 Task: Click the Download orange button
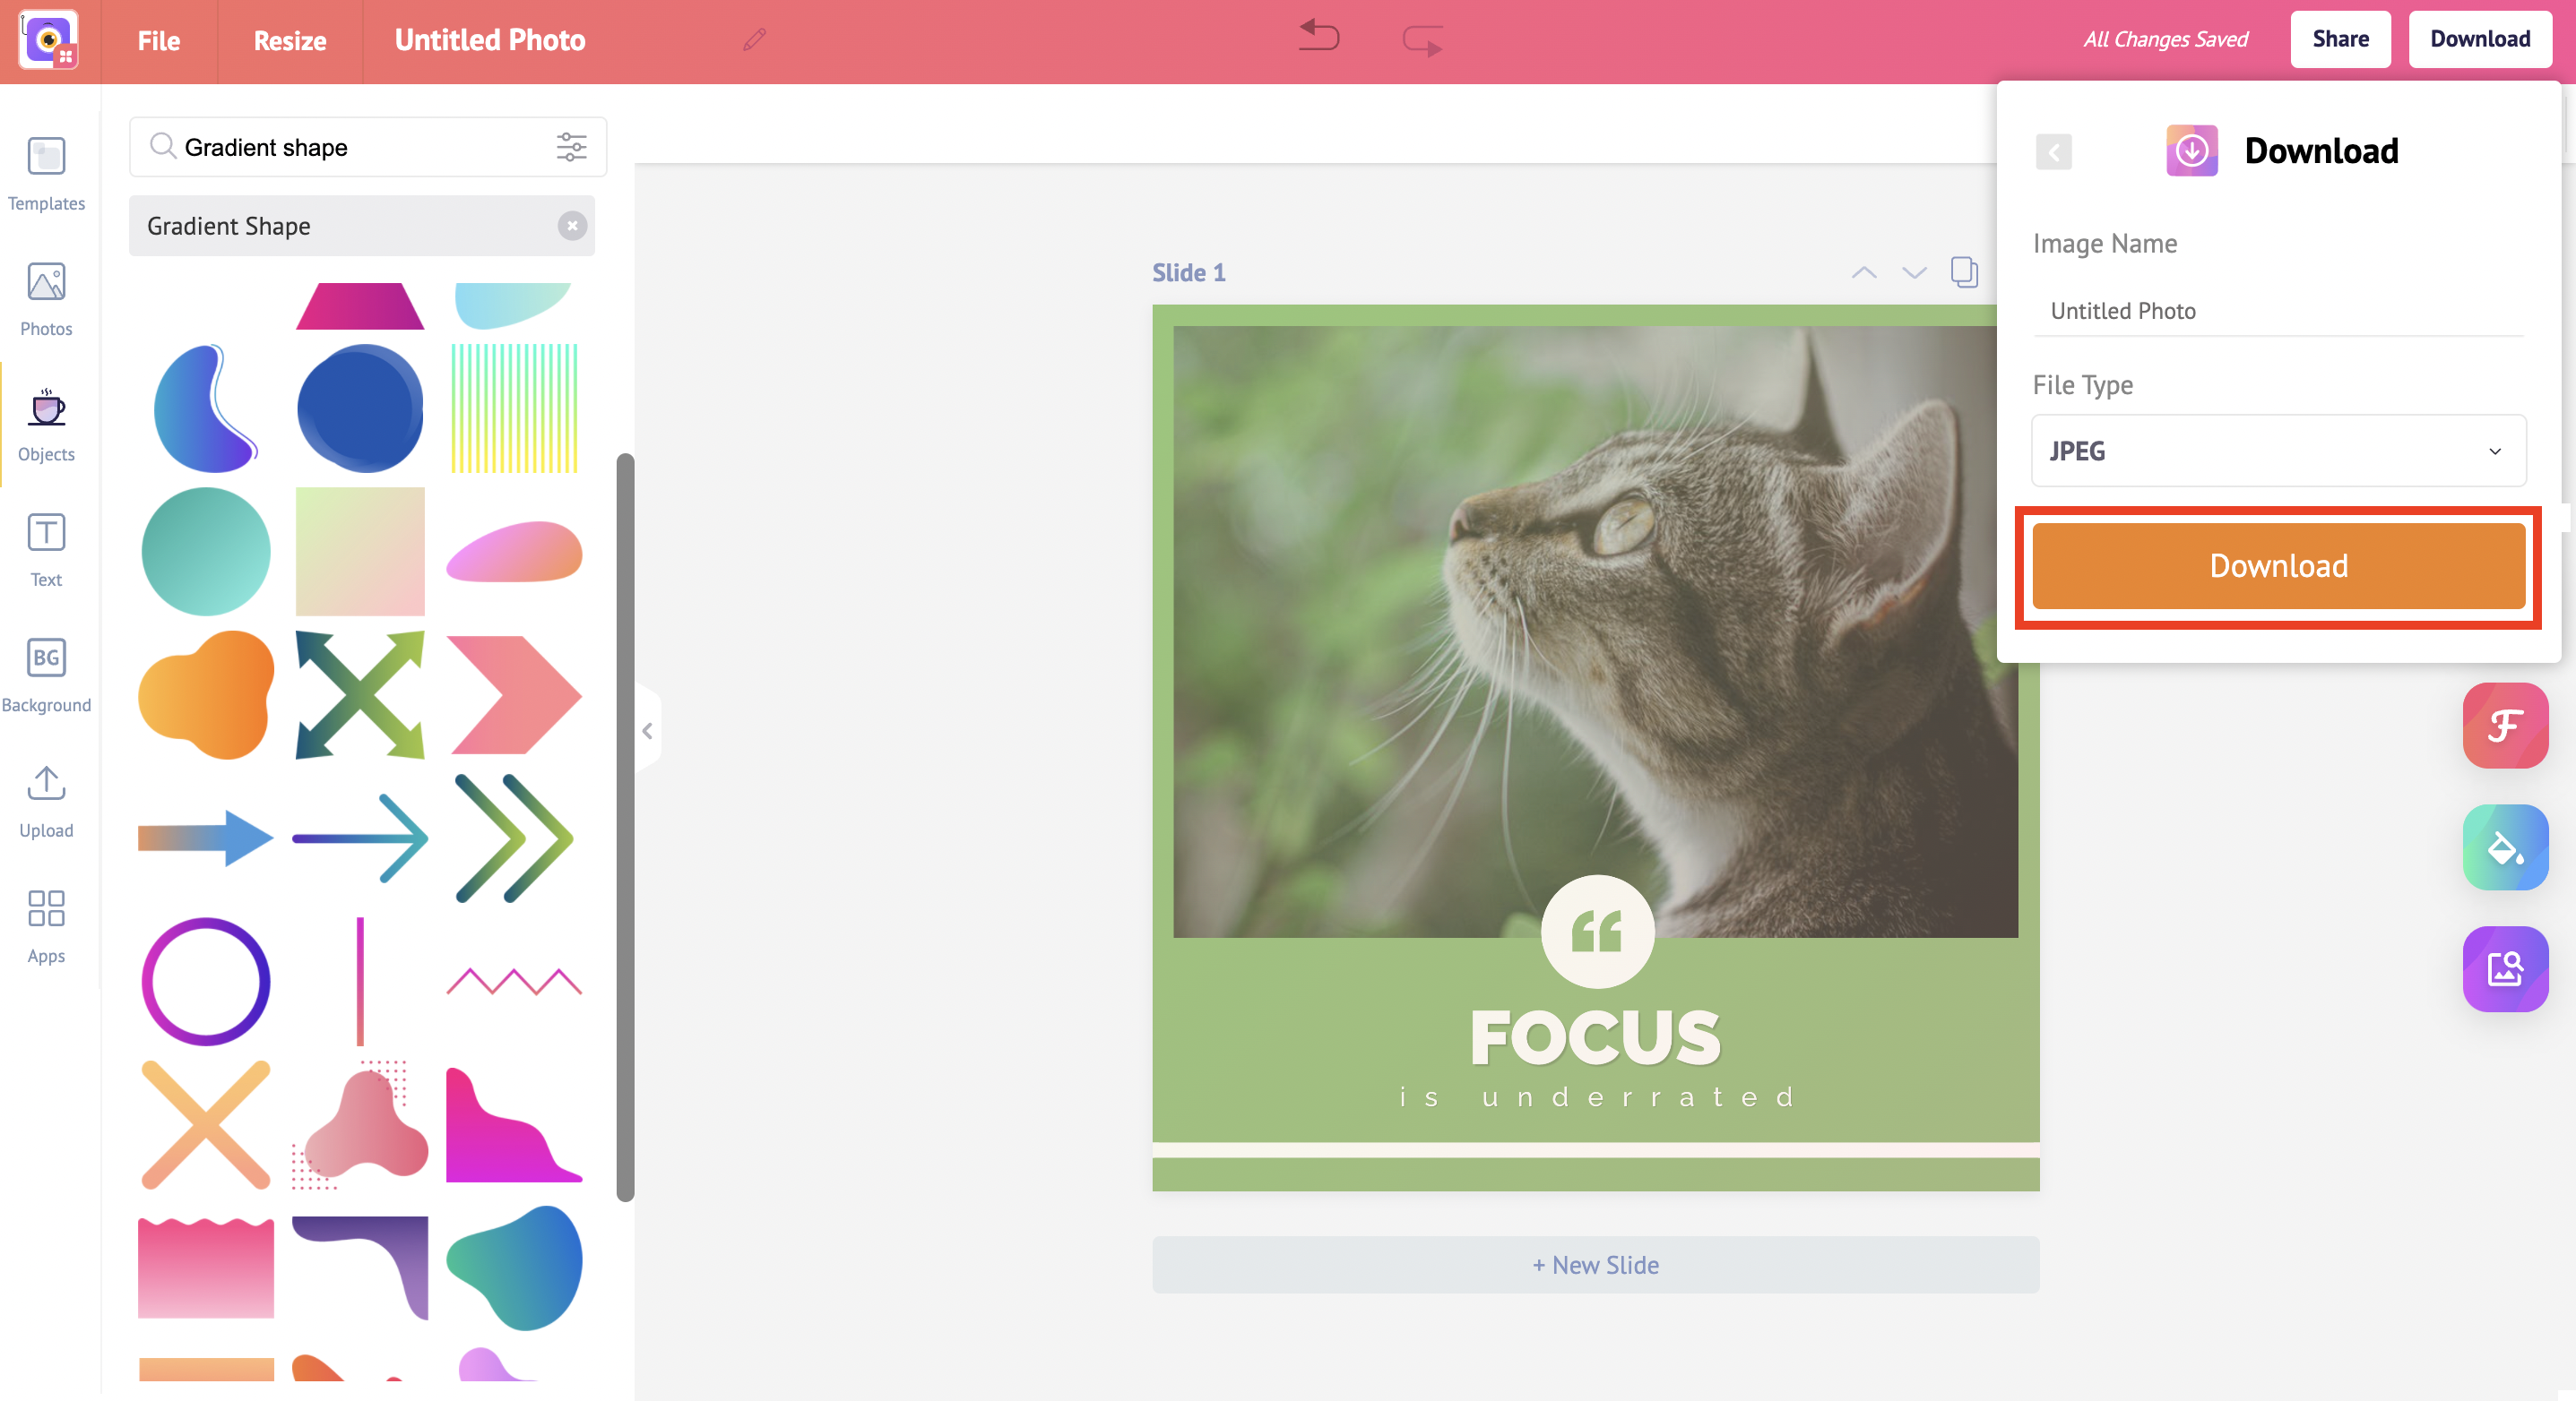[x=2276, y=564]
